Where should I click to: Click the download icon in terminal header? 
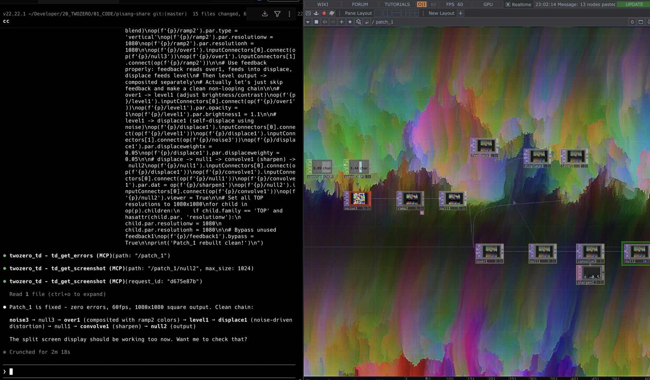tap(265, 14)
